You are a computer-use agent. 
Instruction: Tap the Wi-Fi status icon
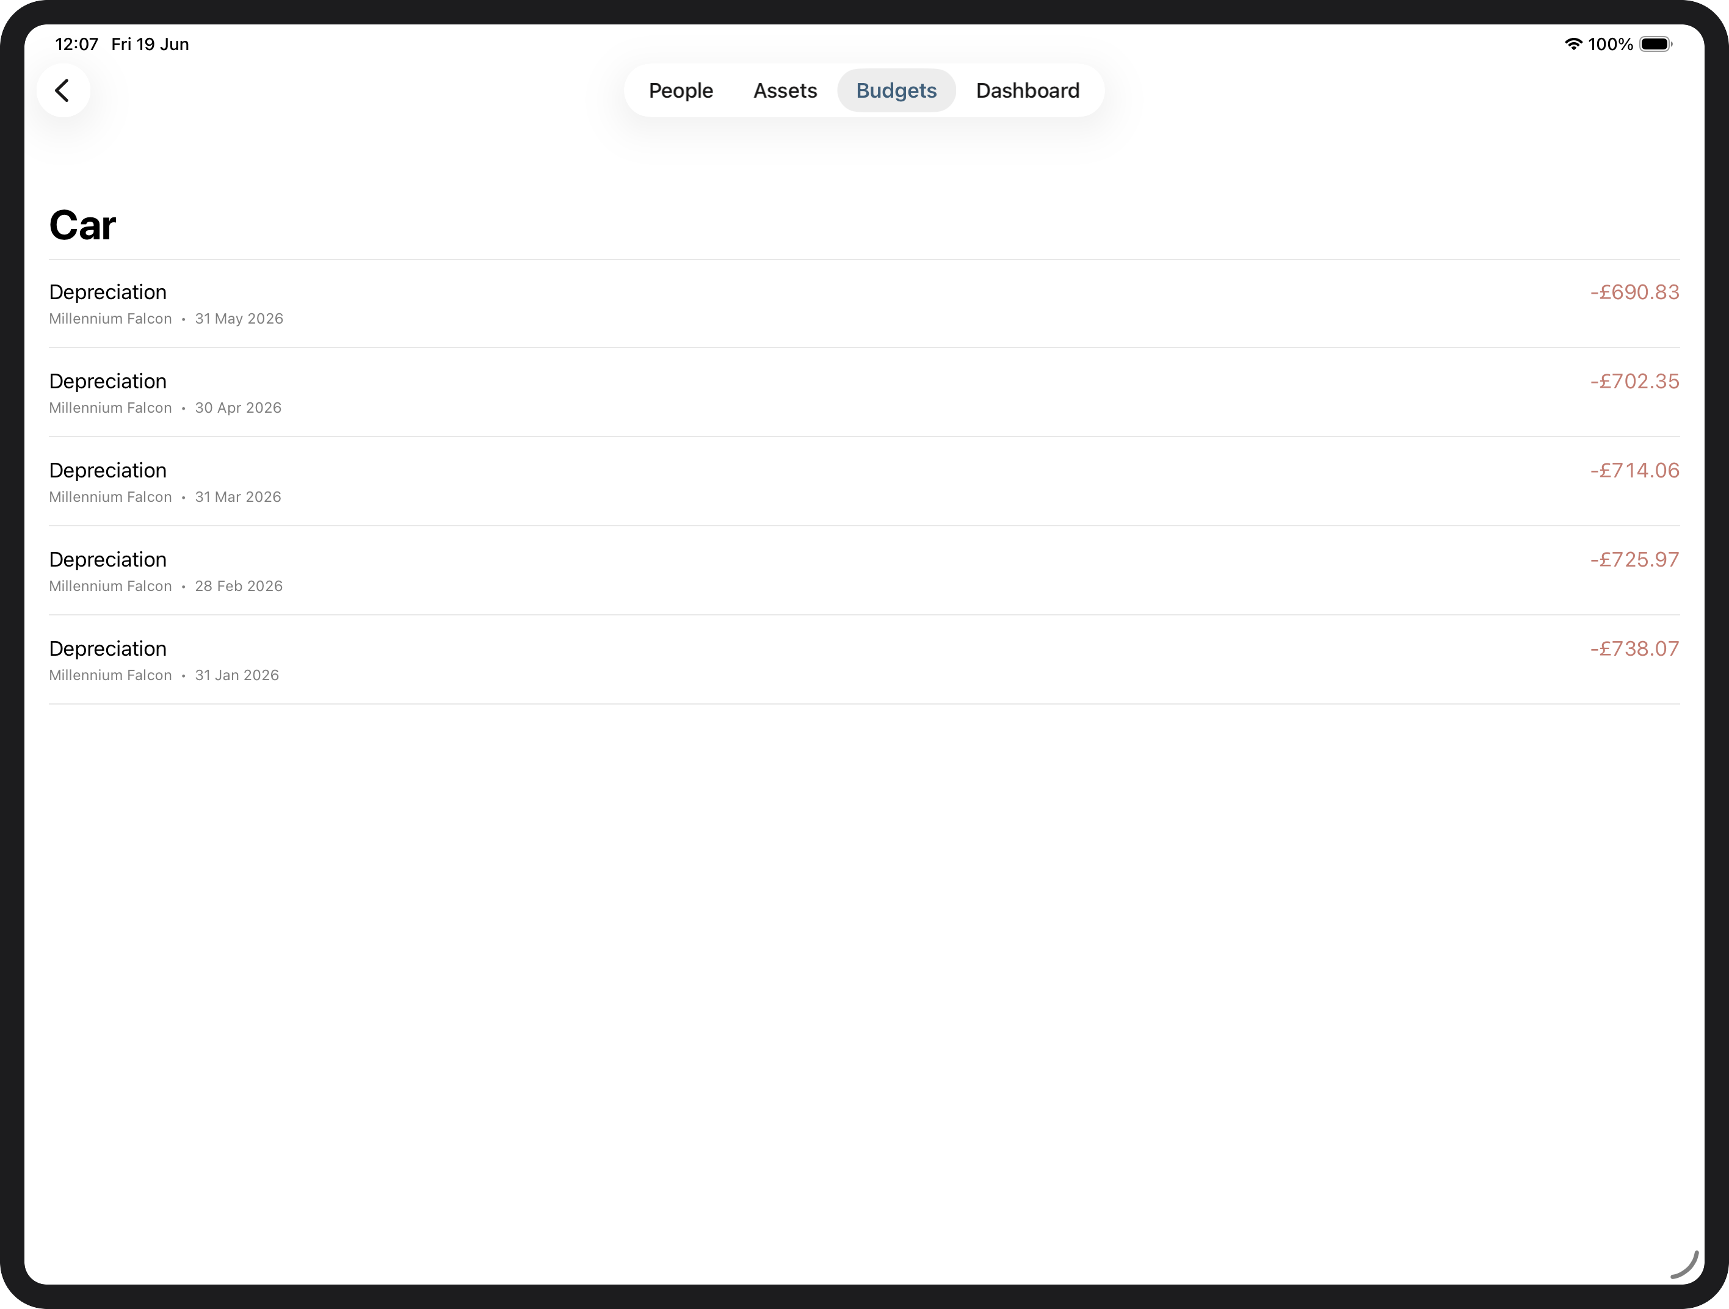1573,44
